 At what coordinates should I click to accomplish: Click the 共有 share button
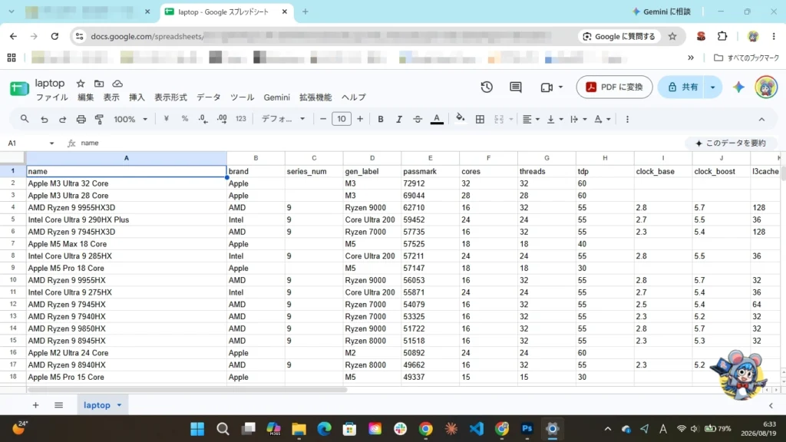click(x=682, y=87)
